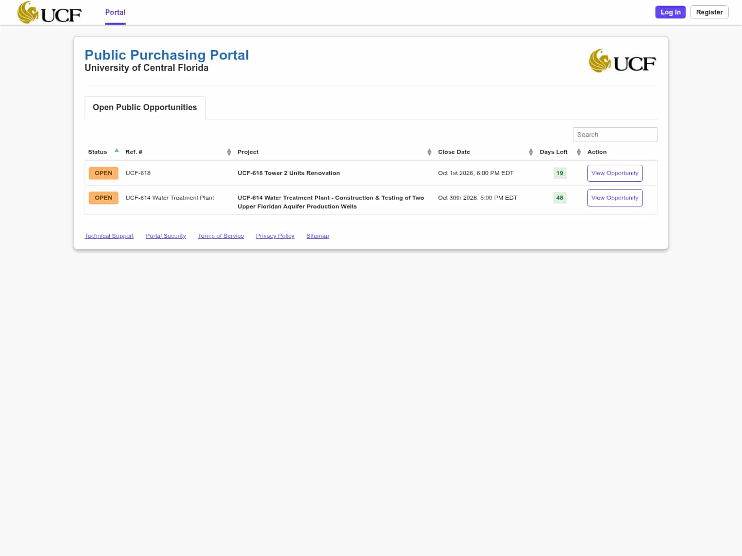Viewport: 742px width, 556px height.
Task: Open the Portal Security link
Action: click(166, 236)
